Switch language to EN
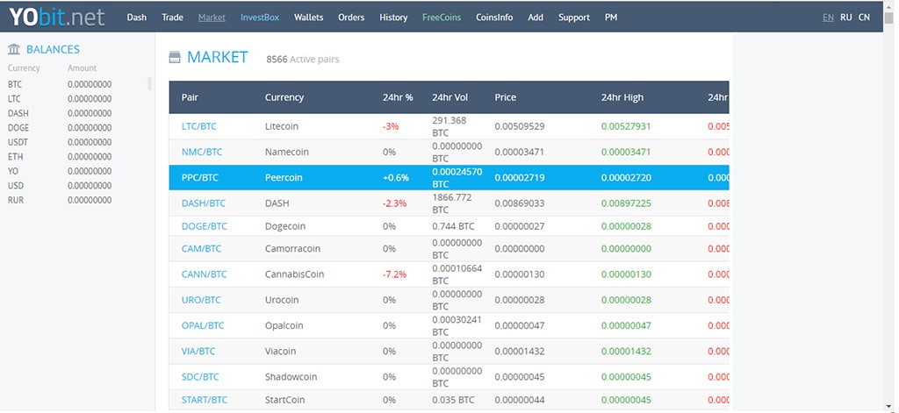Image resolution: width=899 pixels, height=413 pixels. 828,18
